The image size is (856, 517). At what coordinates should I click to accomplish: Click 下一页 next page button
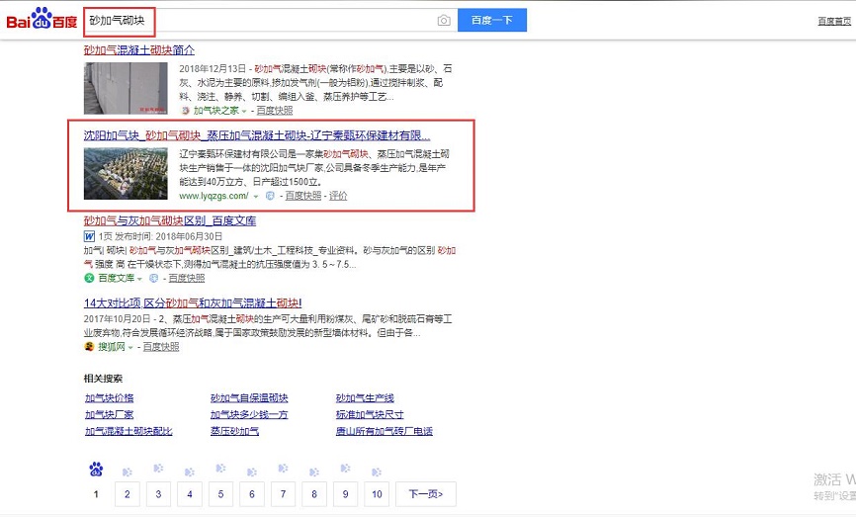tap(426, 494)
